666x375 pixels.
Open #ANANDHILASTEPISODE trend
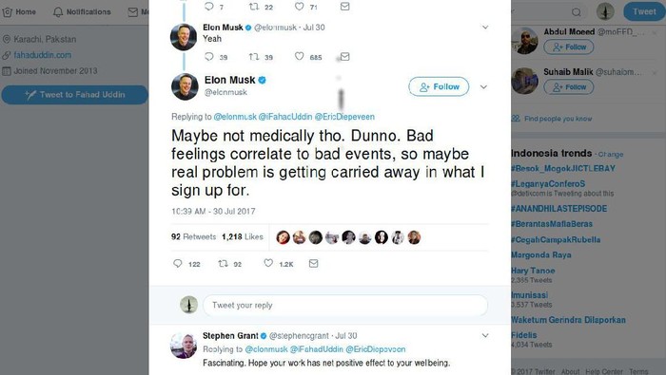pyautogui.click(x=559, y=209)
